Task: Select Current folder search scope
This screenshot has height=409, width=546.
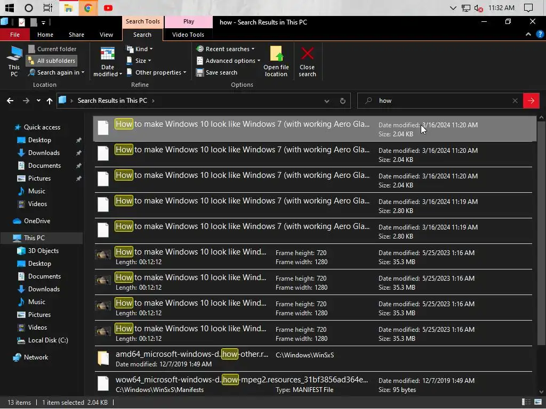Action: tap(52, 49)
